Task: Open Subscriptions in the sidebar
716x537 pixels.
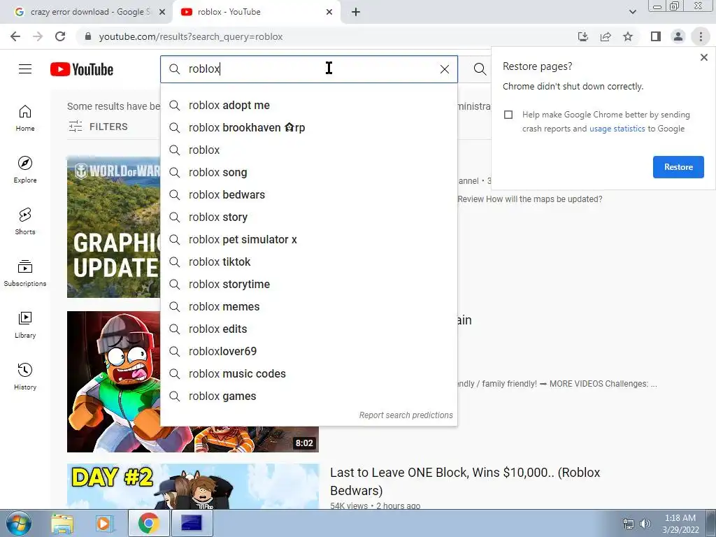Action: (x=25, y=273)
